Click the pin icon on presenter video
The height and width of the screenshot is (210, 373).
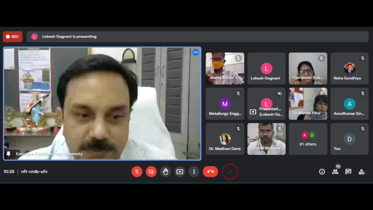(x=9, y=154)
